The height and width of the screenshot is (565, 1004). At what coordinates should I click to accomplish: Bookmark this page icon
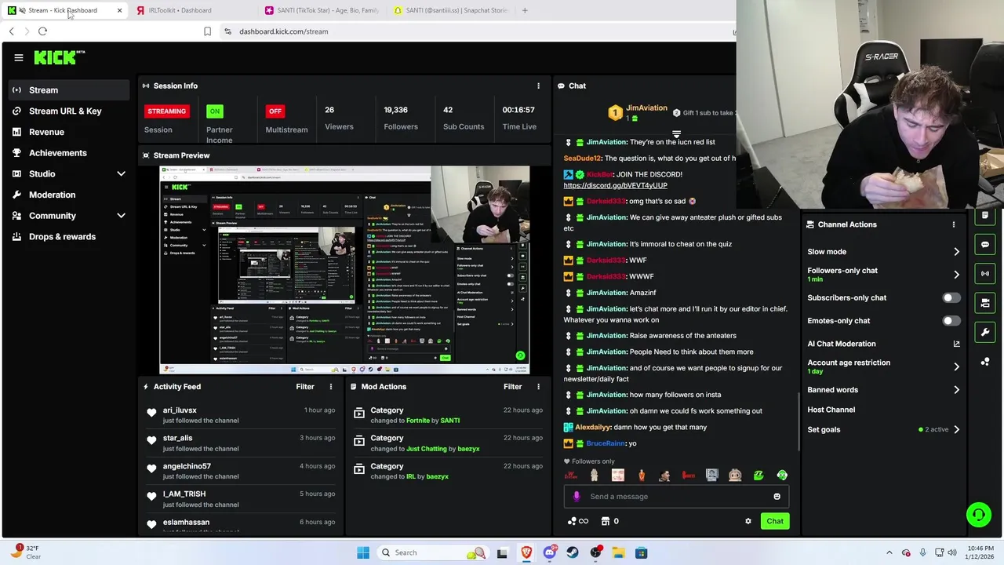pos(207,31)
